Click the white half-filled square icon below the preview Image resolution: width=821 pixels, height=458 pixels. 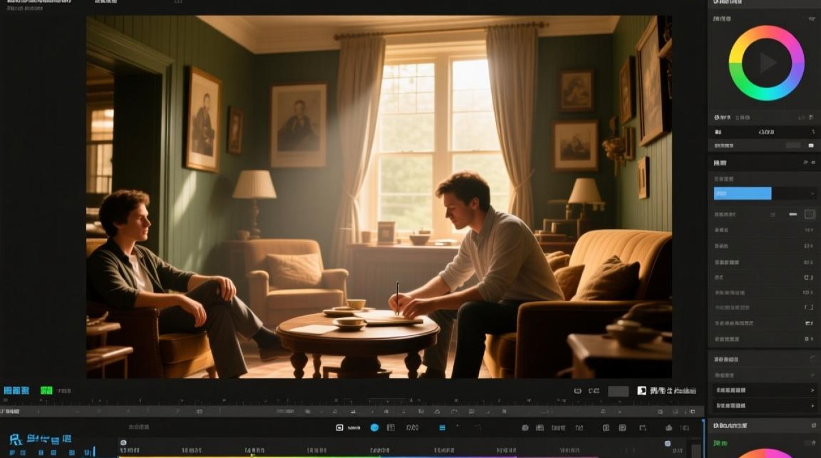(641, 390)
